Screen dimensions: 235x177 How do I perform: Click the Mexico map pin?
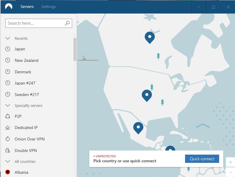pyautogui.click(x=138, y=128)
